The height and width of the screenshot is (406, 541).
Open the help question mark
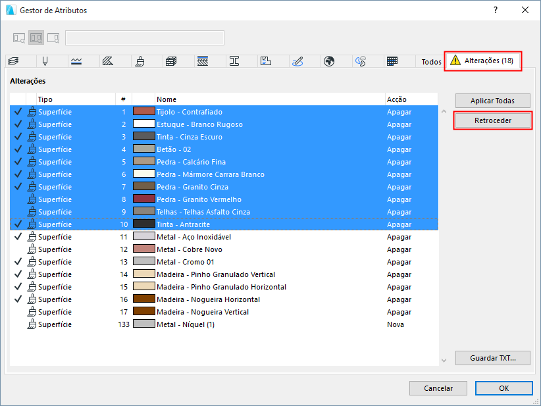click(496, 10)
